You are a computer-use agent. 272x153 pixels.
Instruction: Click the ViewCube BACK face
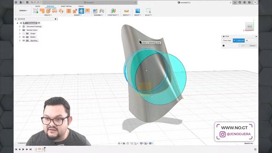tap(249, 26)
